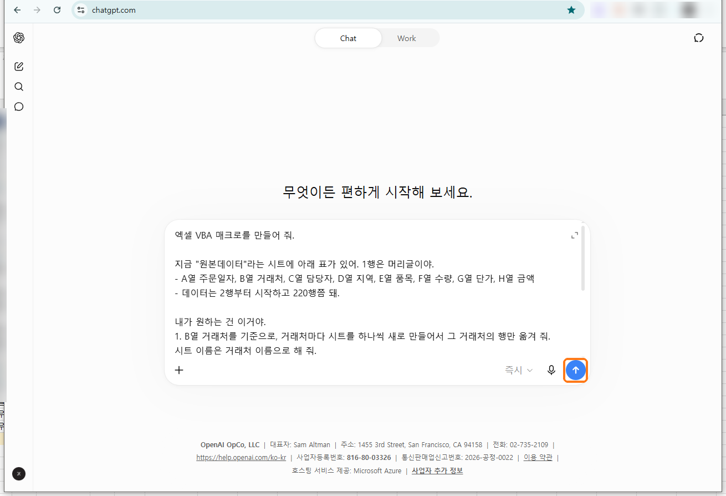Open site information icon beside chatgpt.com
The image size is (726, 496).
coord(81,10)
